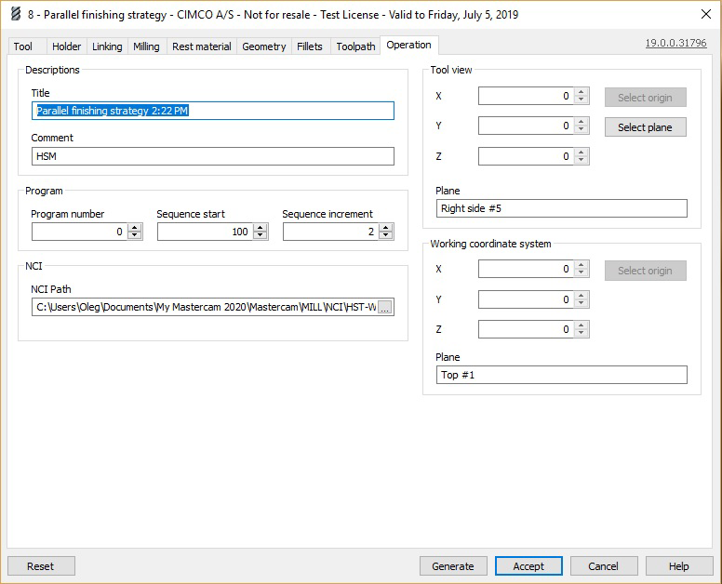Viewport: 722px width, 584px height.
Task: Accept the operation settings
Action: [528, 566]
